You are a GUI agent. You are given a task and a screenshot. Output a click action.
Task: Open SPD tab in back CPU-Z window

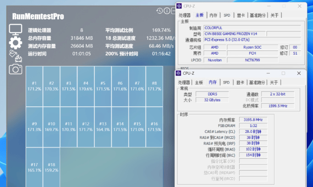[x=227, y=15]
